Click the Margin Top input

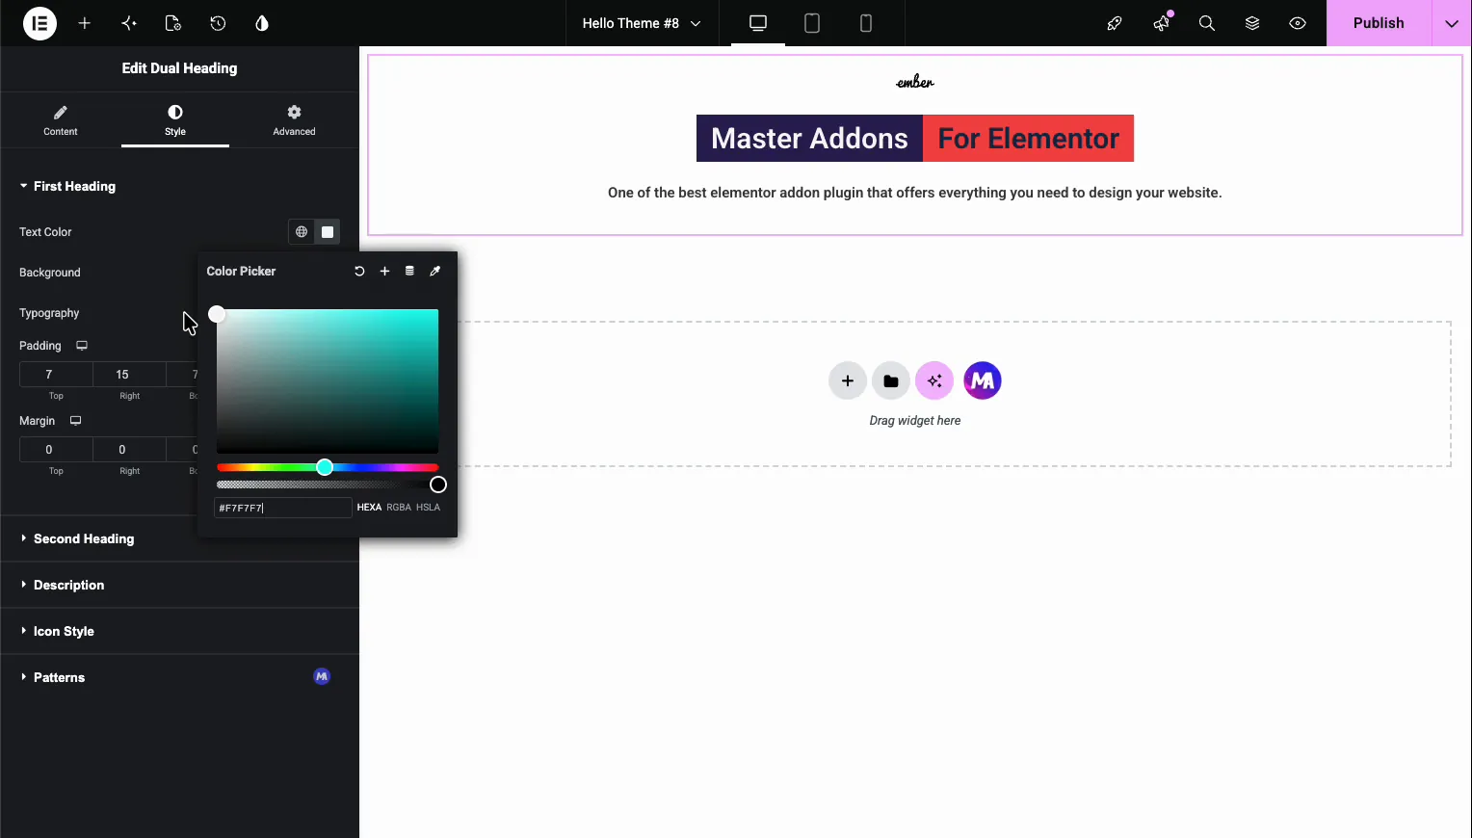56,449
